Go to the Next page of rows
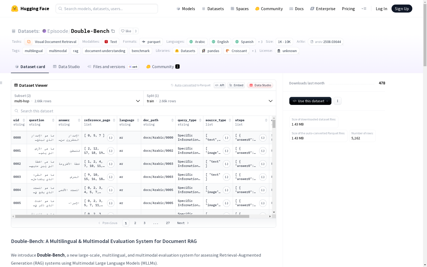Screen dimensions: 427x267 [183, 223]
